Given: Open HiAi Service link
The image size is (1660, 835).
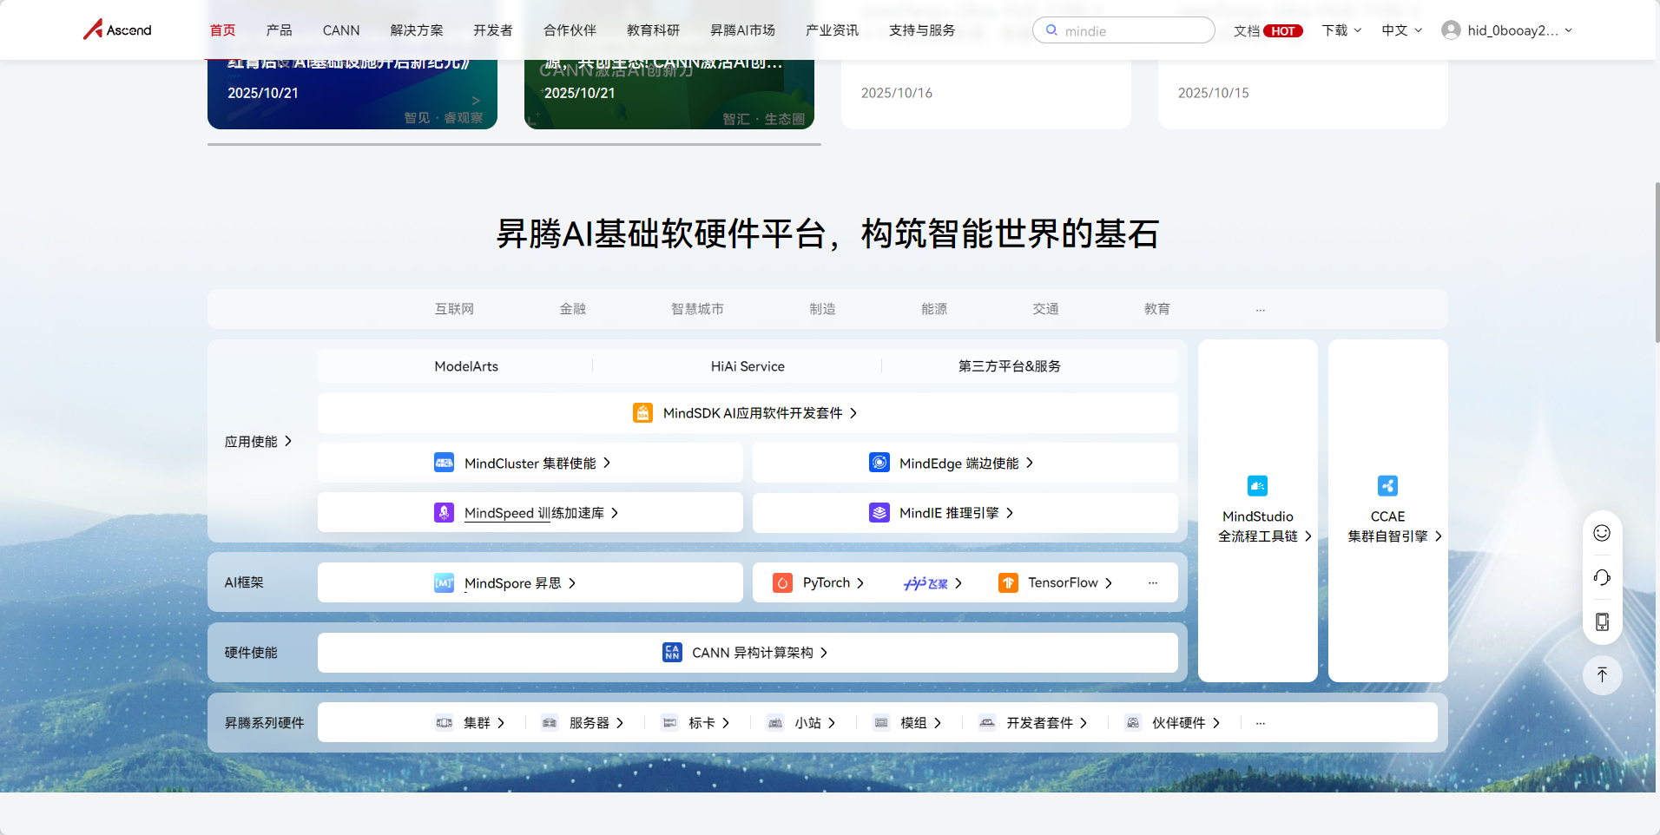Looking at the screenshot, I should 748,366.
